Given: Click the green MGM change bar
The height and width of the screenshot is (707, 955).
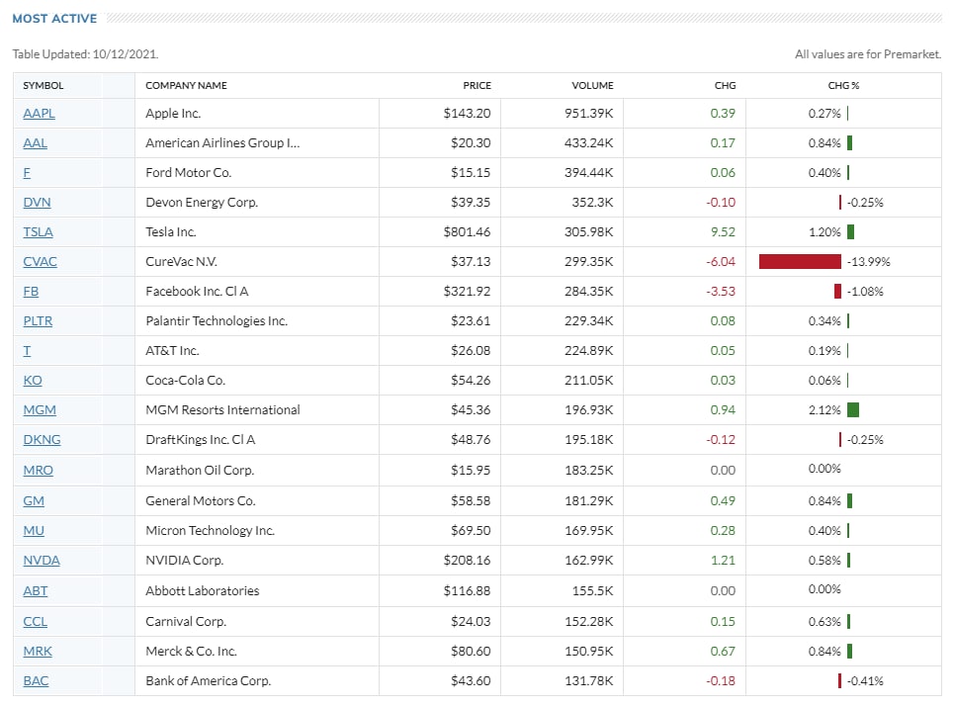Looking at the screenshot, I should 853,409.
